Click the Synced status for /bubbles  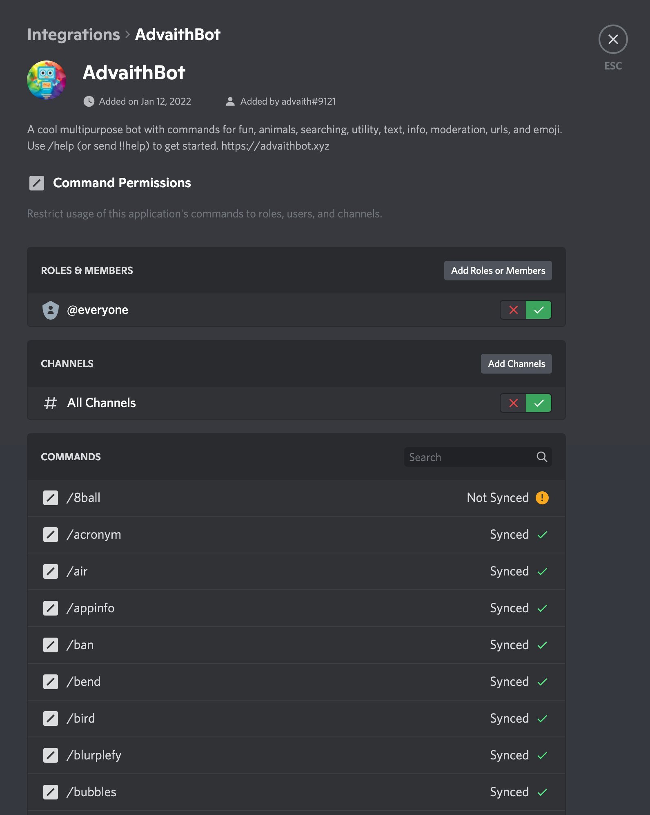click(509, 792)
